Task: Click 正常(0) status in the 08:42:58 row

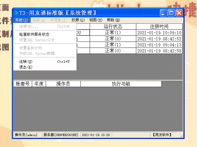Action: [x=113, y=51]
